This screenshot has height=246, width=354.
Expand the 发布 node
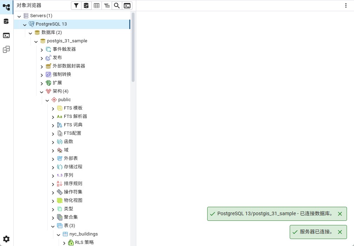tap(42, 58)
